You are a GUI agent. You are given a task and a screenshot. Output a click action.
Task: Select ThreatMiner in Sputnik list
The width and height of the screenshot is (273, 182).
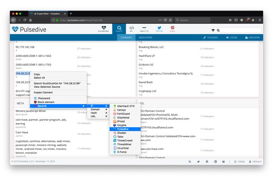point(125,144)
